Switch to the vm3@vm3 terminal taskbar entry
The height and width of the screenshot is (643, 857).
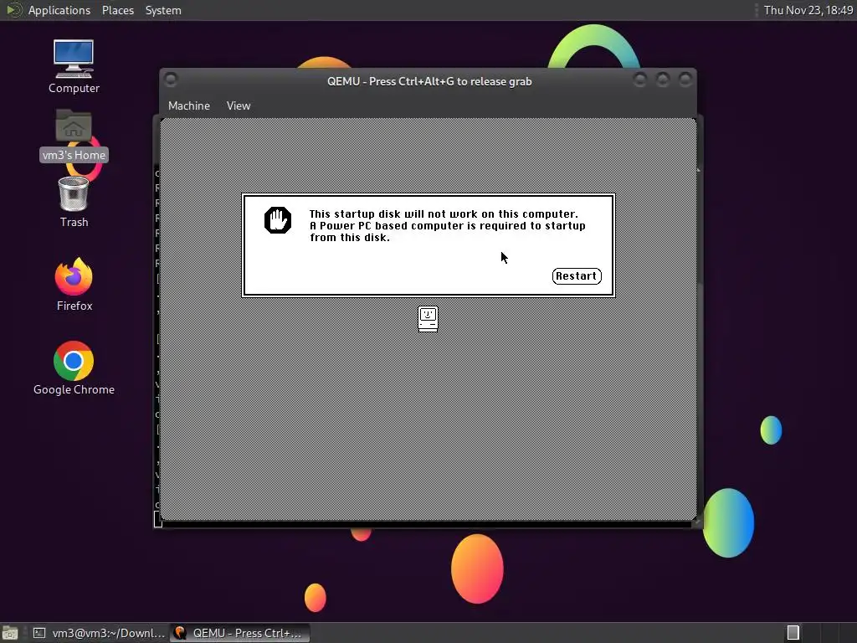(100, 633)
